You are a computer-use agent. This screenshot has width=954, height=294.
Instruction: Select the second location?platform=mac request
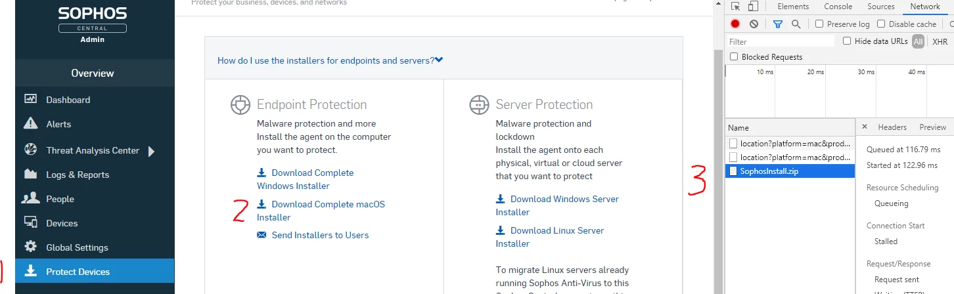[790, 157]
